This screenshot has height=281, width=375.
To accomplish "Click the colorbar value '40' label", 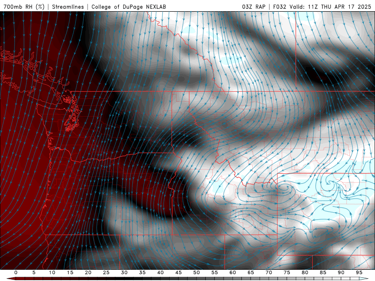I will click(x=160, y=273).
